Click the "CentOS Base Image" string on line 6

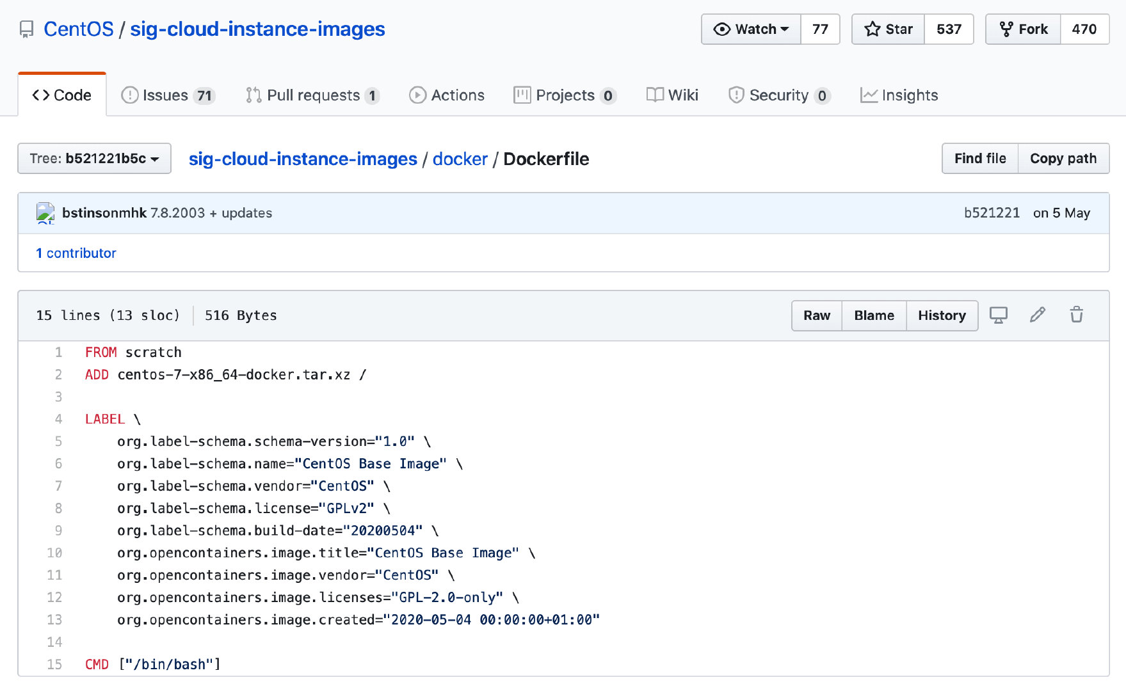tap(371, 464)
